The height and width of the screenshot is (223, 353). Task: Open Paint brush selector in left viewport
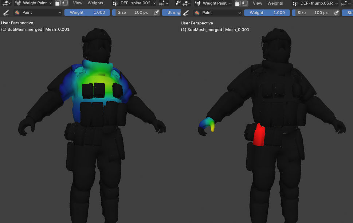click(38, 13)
